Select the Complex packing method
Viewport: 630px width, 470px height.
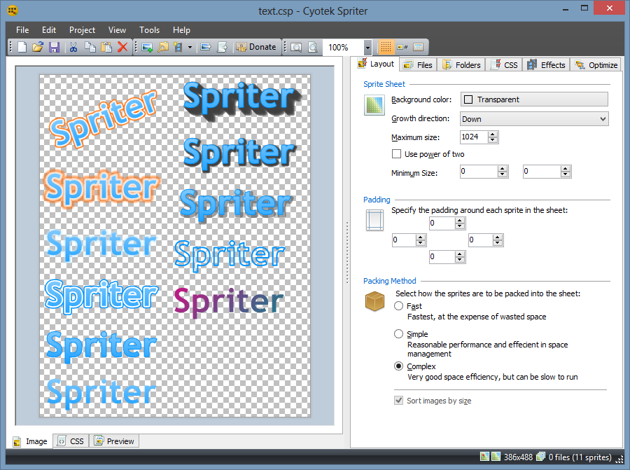(398, 366)
